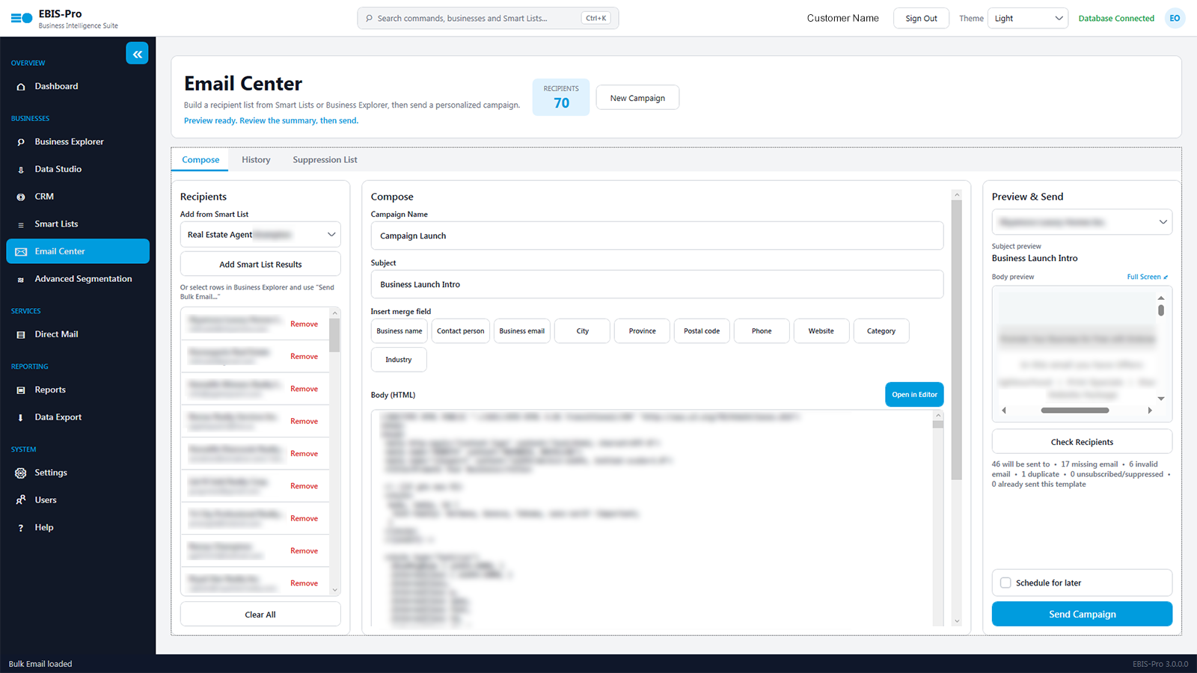Click the Help question mark icon

21,528
